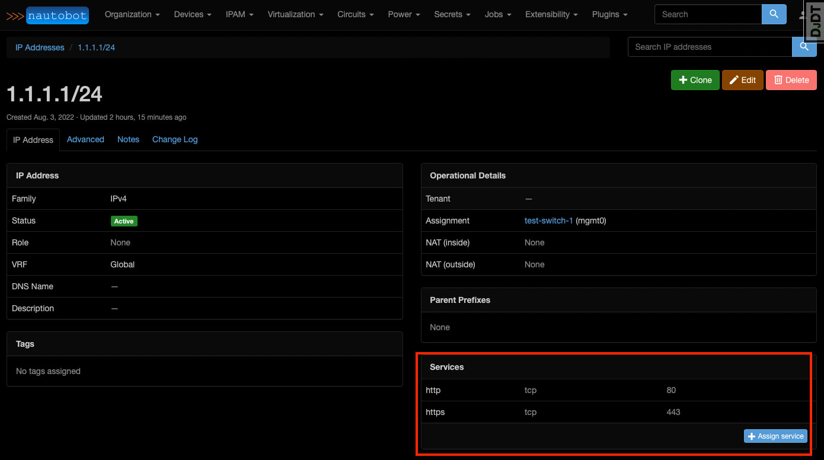Click the Description label
824x460 pixels.
[33, 308]
